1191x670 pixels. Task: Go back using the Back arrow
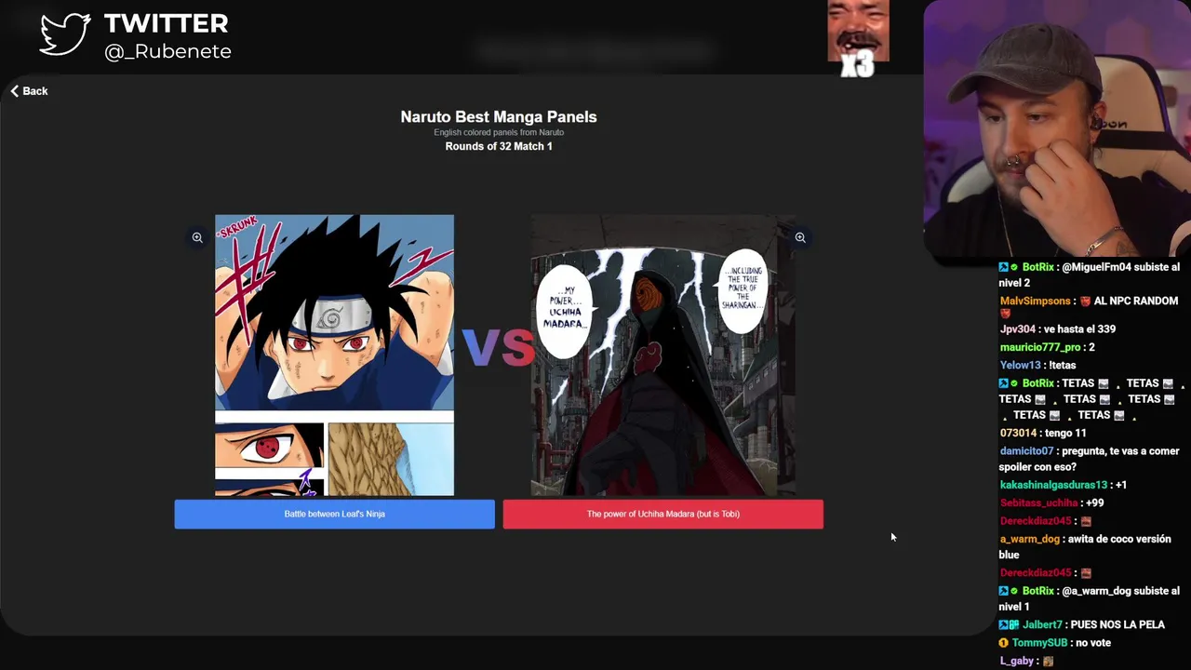click(x=29, y=91)
